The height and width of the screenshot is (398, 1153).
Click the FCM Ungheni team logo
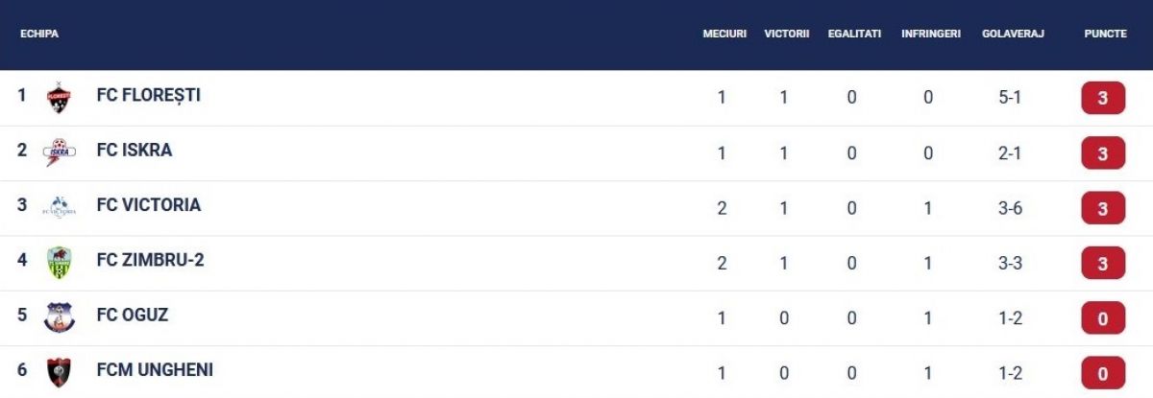point(60,372)
